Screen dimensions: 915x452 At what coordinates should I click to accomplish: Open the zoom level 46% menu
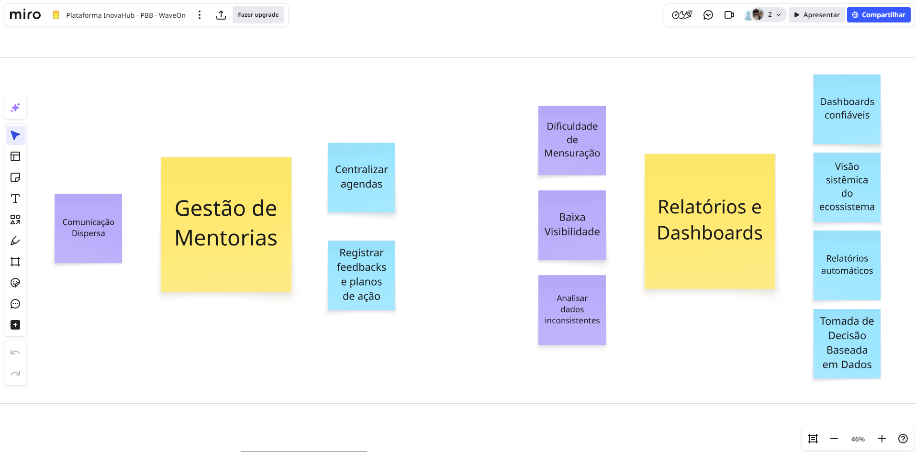pyautogui.click(x=858, y=439)
